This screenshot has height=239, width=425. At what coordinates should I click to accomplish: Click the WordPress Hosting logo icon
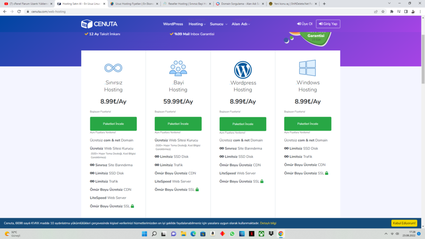243,70
